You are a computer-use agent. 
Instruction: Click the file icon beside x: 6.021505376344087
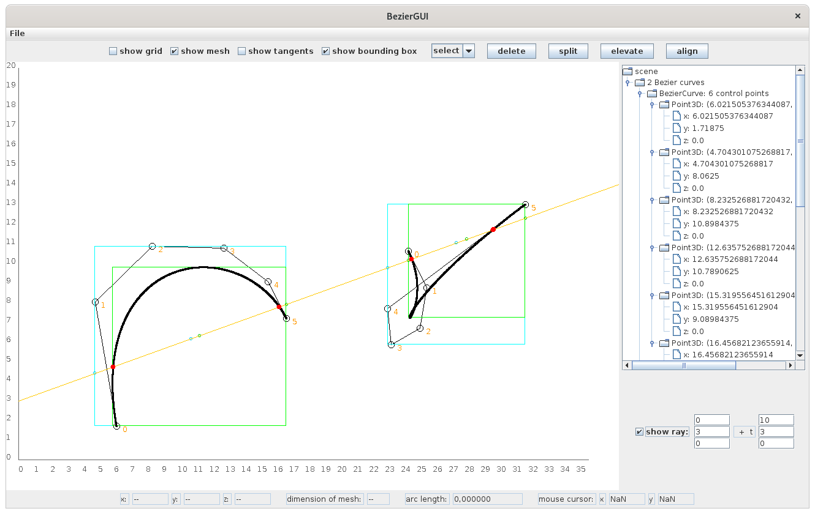point(677,116)
